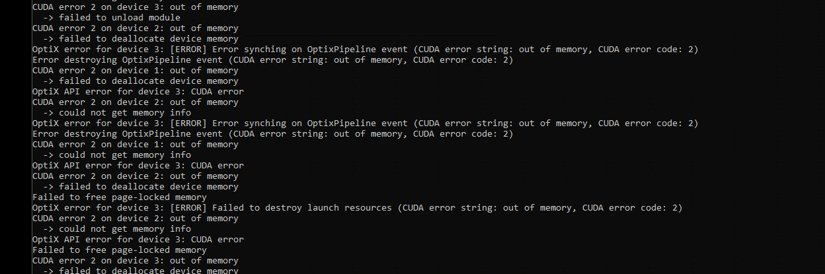Click the "failed to unload module" line
This screenshot has height=274, width=825.
[x=119, y=18]
